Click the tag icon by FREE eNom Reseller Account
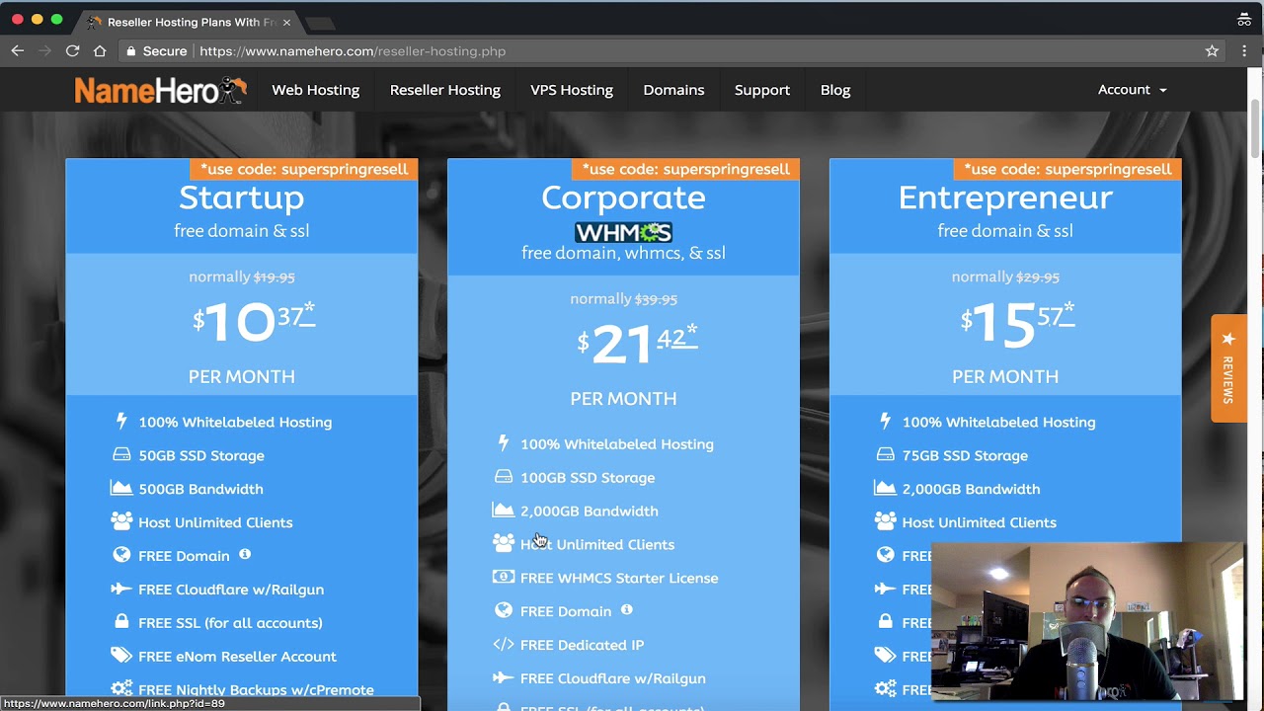 tap(121, 656)
